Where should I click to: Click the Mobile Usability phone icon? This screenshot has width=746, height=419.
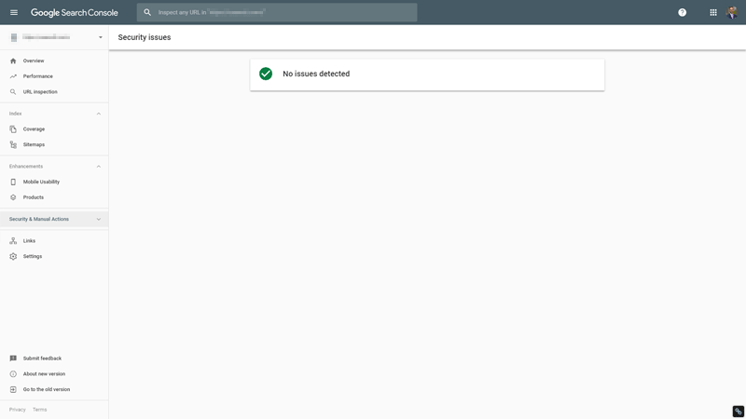[13, 182]
